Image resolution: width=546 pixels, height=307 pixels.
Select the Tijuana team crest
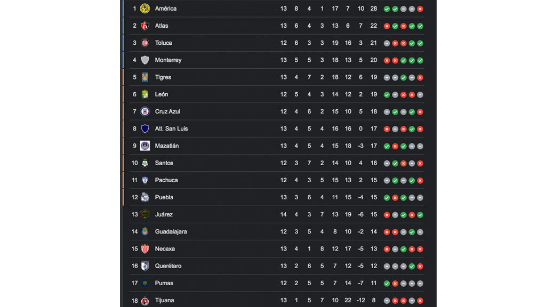pyautogui.click(x=145, y=301)
